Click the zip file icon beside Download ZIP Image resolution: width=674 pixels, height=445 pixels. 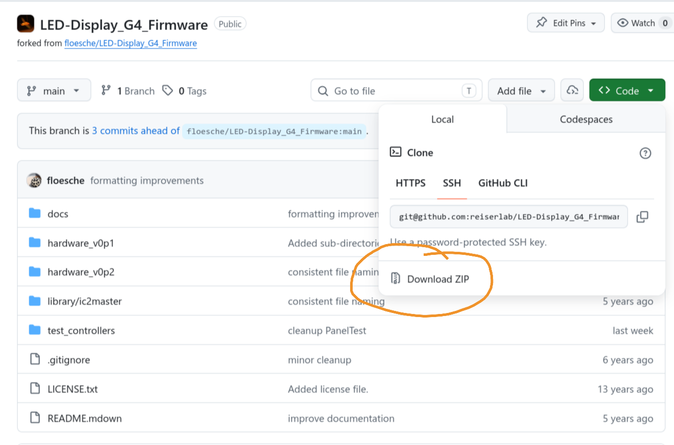tap(395, 279)
